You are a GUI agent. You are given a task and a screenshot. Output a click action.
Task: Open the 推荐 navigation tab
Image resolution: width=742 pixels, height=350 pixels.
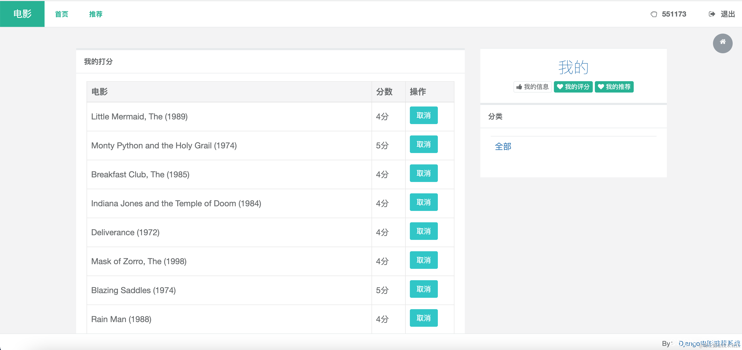pos(96,14)
